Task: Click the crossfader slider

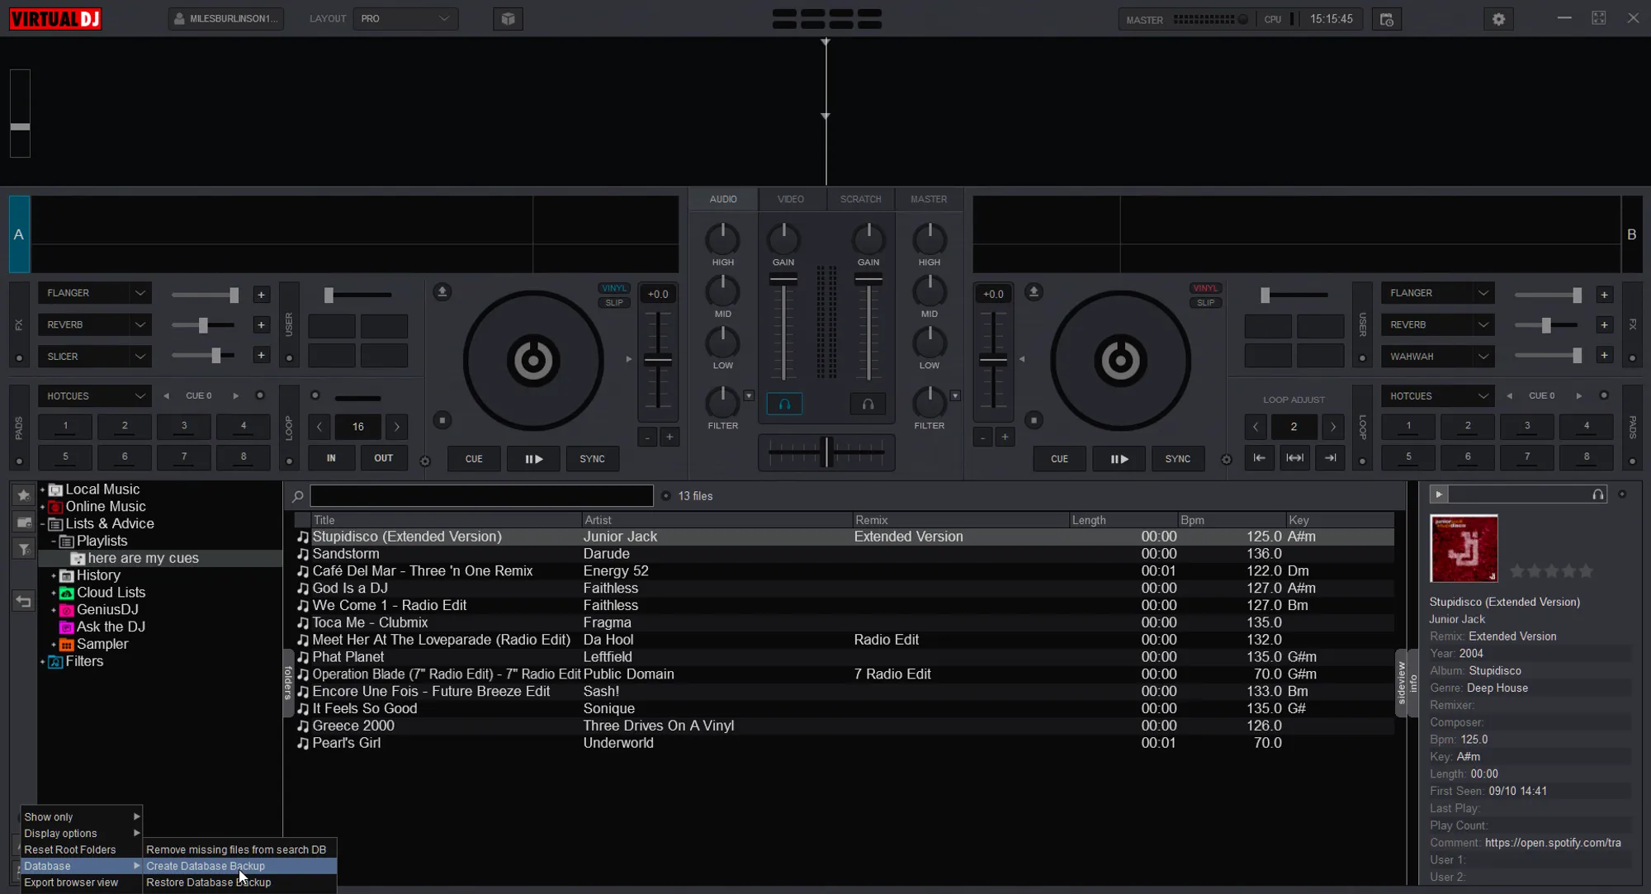Action: coord(825,452)
